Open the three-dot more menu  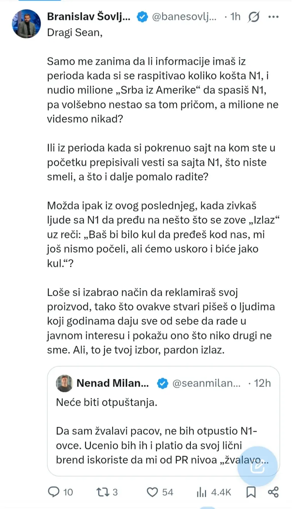coord(274,17)
